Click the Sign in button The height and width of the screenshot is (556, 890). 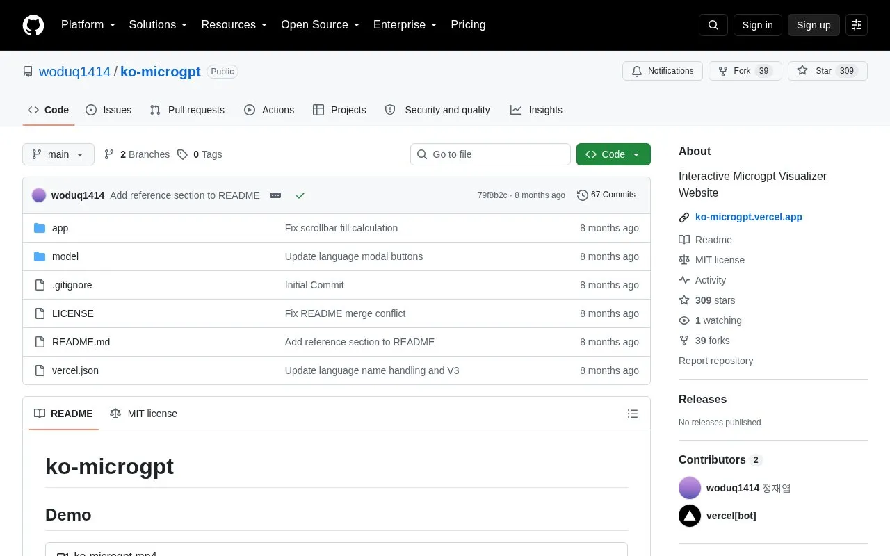point(757,25)
